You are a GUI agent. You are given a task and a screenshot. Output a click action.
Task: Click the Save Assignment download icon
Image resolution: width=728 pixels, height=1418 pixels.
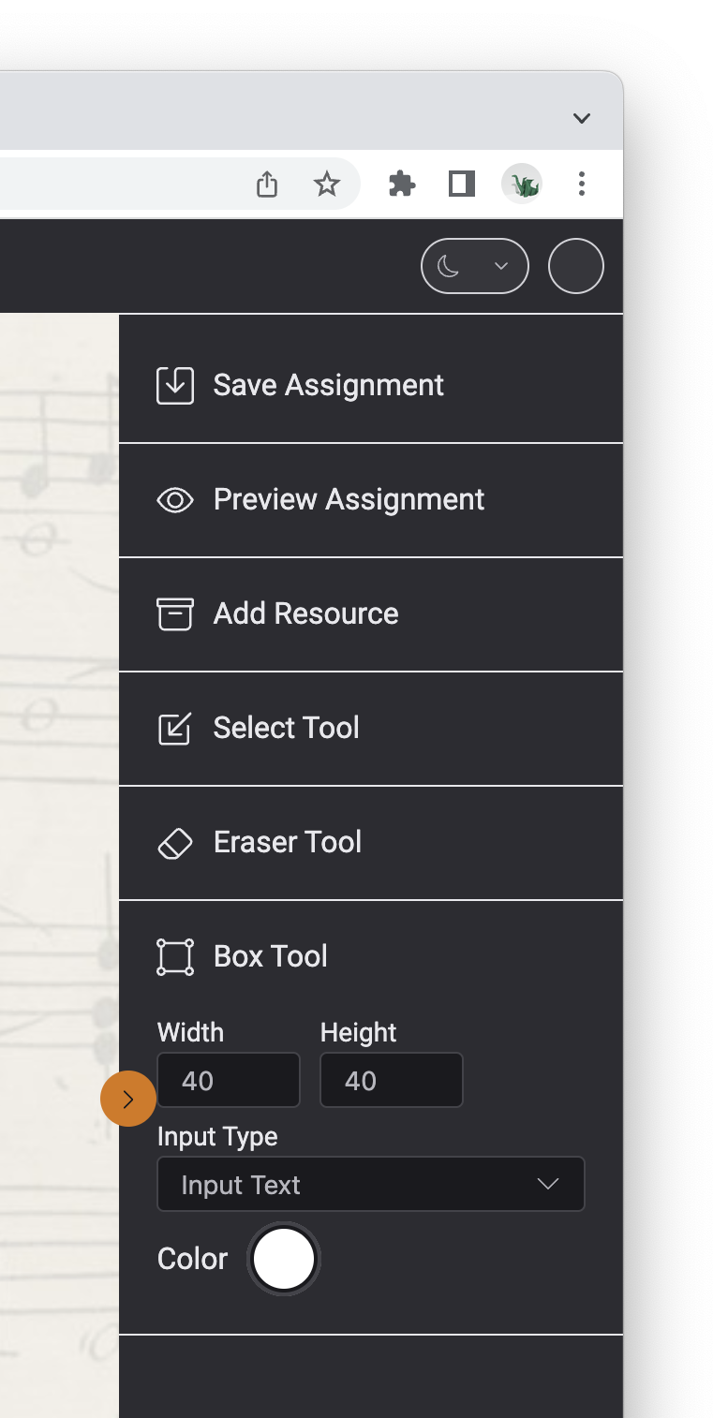(x=175, y=386)
